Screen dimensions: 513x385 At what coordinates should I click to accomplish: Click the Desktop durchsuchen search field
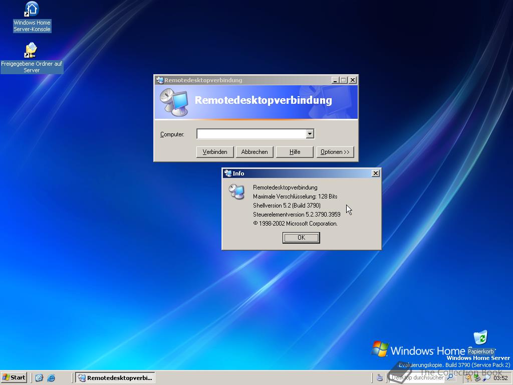[x=417, y=377]
